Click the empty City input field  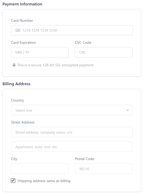pos(40,169)
